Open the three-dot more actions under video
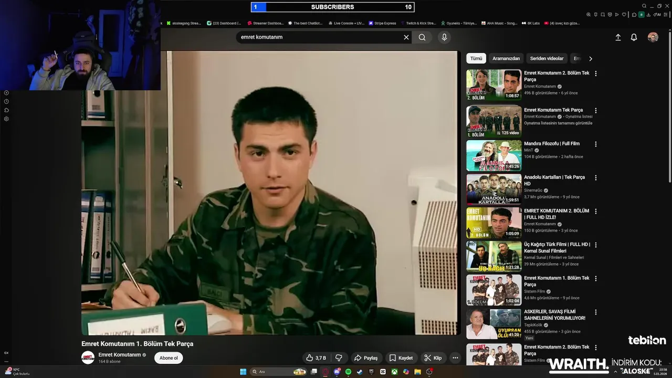This screenshot has width=672, height=378. coord(455,358)
